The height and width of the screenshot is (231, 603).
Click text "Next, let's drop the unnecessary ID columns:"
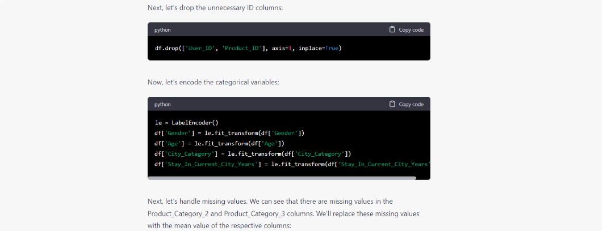pyautogui.click(x=215, y=8)
